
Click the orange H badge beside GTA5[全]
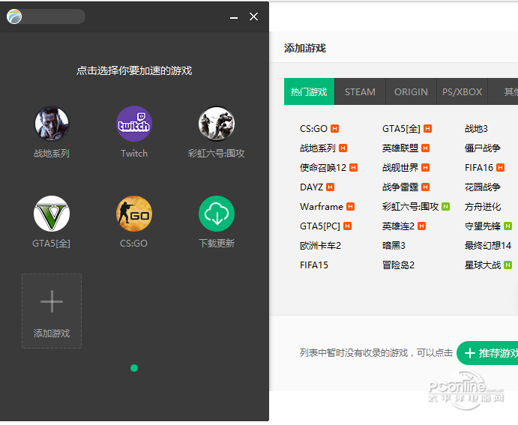427,128
